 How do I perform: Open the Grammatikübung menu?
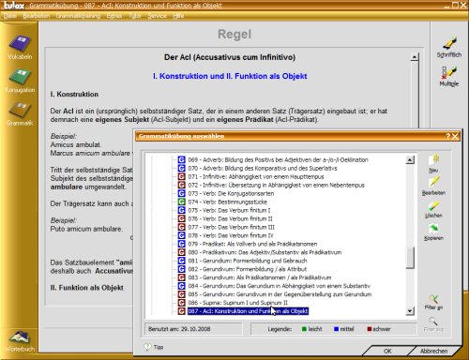point(78,16)
